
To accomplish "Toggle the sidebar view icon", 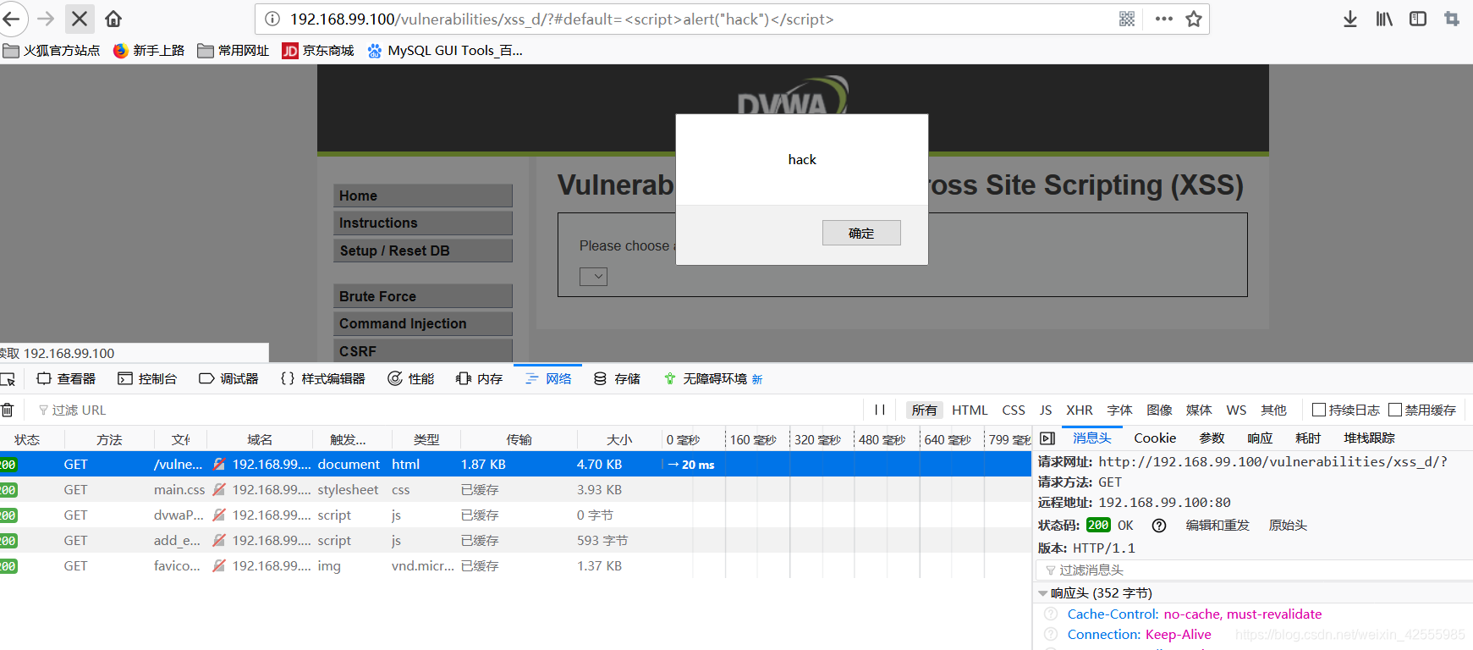I will pos(1418,19).
